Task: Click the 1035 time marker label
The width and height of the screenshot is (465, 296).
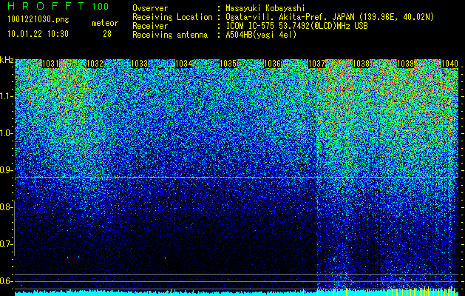Action: [228, 64]
